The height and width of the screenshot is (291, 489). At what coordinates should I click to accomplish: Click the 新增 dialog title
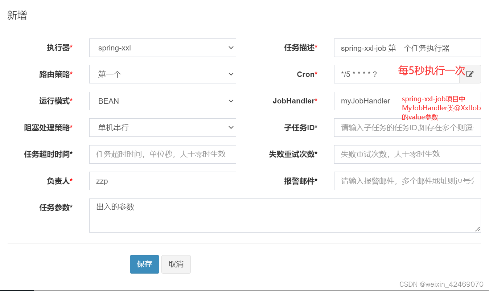tap(17, 16)
